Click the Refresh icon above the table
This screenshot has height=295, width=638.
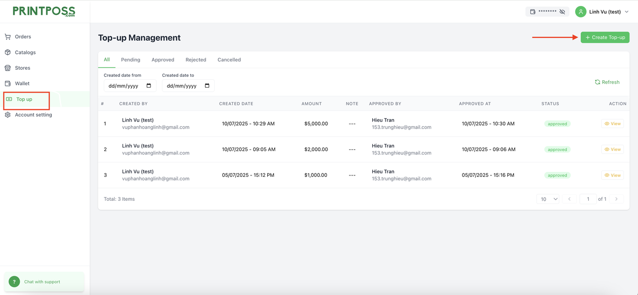pos(597,82)
